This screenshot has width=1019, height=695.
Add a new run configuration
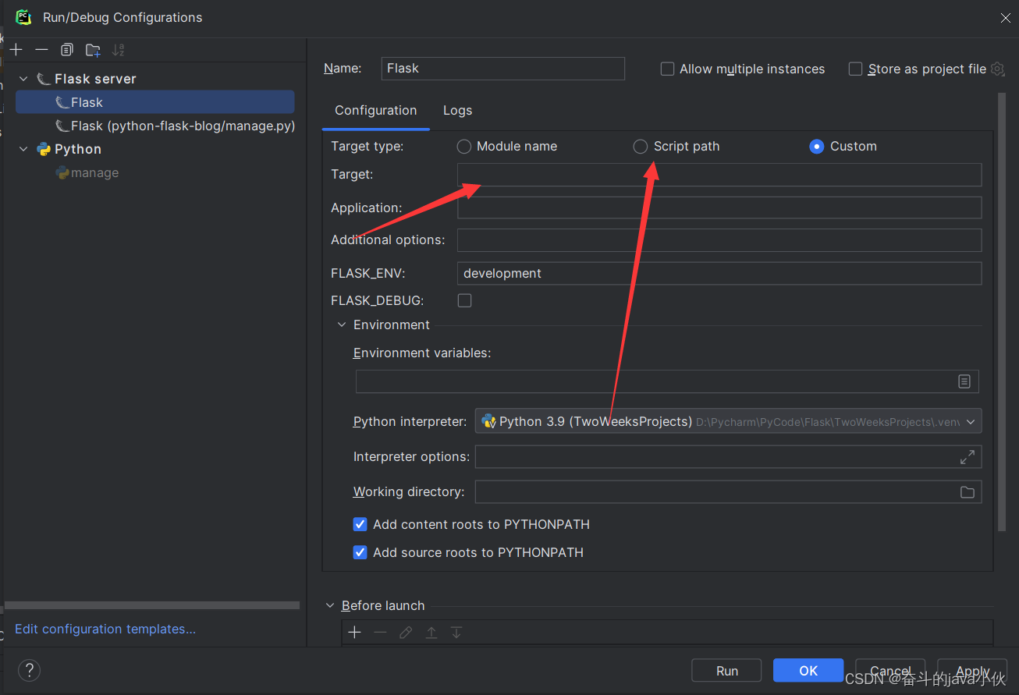click(x=16, y=50)
